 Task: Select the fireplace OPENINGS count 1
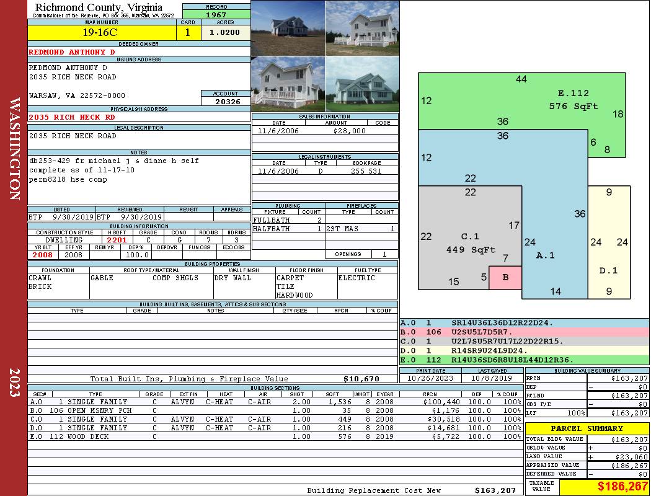tap(384, 254)
